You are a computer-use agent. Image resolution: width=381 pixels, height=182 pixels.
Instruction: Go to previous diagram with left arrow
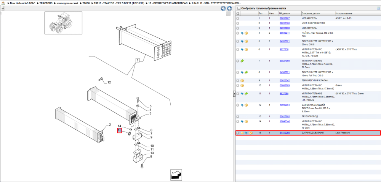(x=223, y=8)
